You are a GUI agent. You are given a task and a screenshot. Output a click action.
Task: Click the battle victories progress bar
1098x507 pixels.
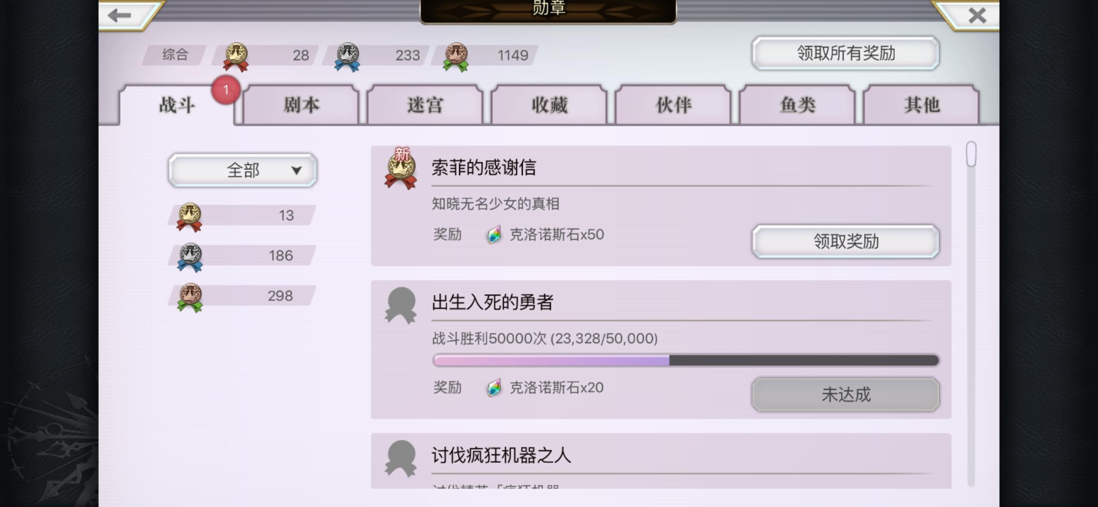point(686,361)
